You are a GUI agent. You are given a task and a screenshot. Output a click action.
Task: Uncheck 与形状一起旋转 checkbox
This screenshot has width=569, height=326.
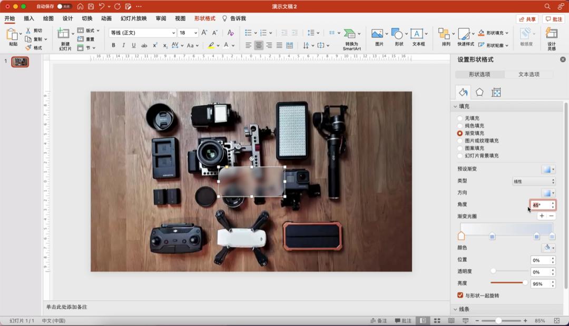tap(460, 296)
